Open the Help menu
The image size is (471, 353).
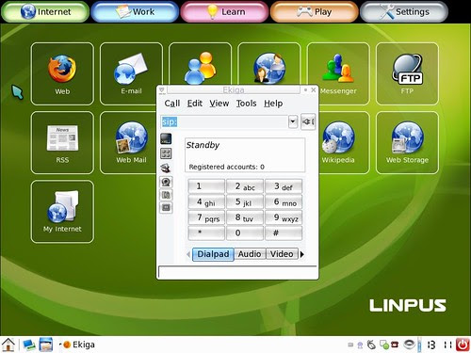click(273, 104)
